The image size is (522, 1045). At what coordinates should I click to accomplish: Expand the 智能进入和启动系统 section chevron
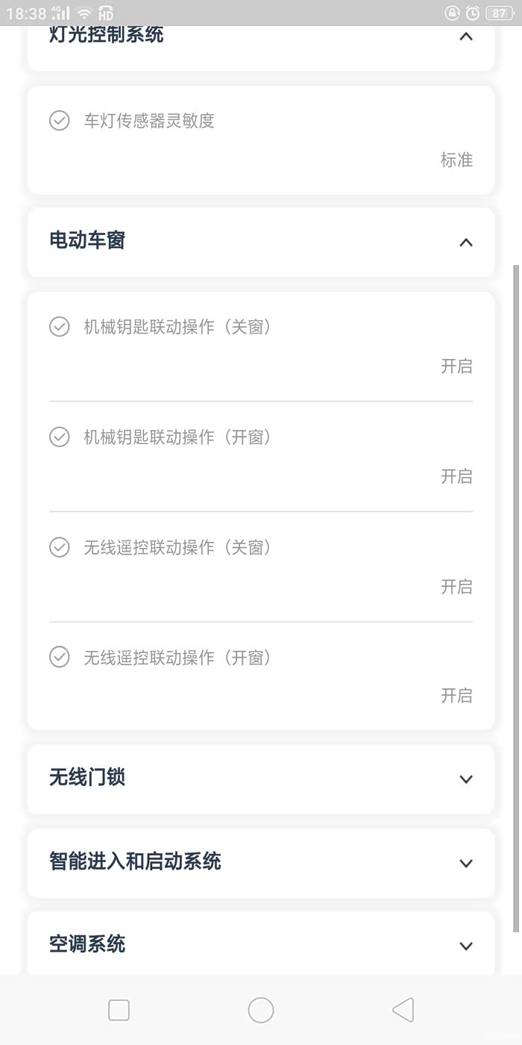point(466,863)
